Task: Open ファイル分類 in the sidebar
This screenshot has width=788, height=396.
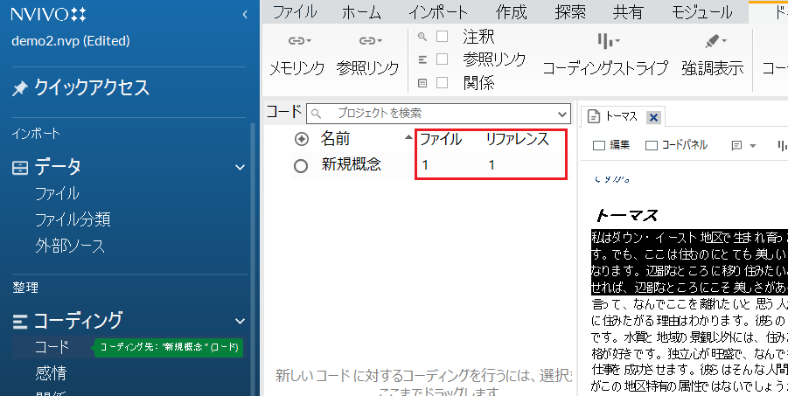Action: point(73,219)
